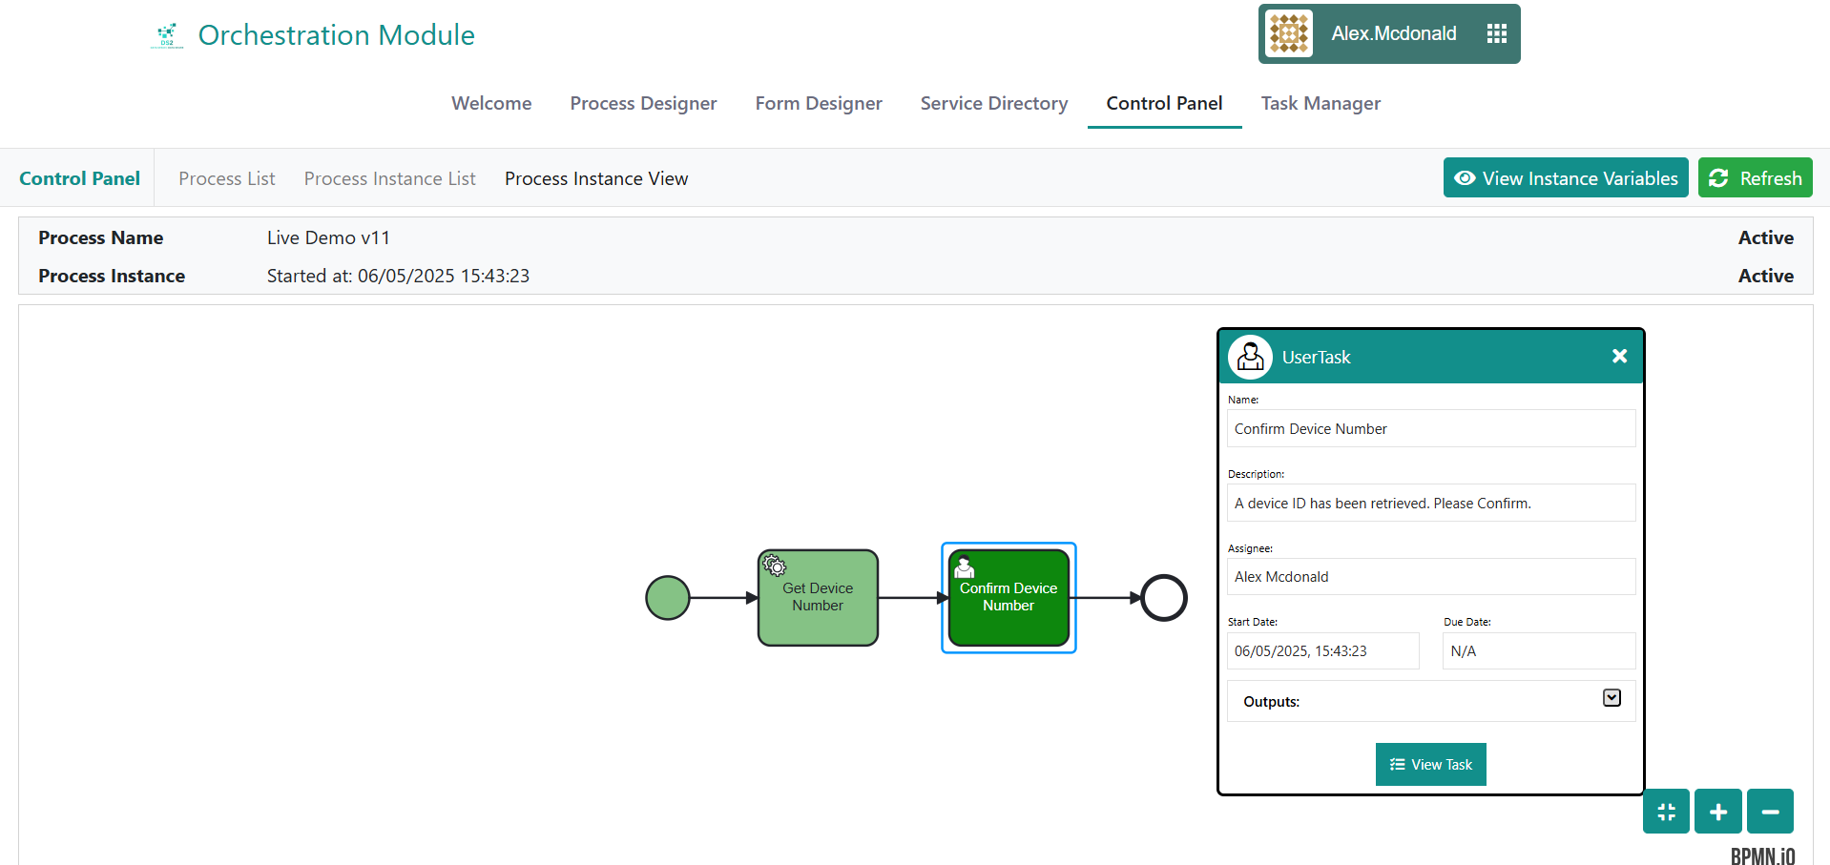The image size is (1830, 865).
Task: Switch to the Task Manager tab
Action: (x=1321, y=103)
